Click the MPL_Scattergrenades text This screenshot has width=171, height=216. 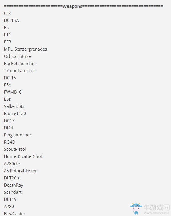(x=25, y=49)
